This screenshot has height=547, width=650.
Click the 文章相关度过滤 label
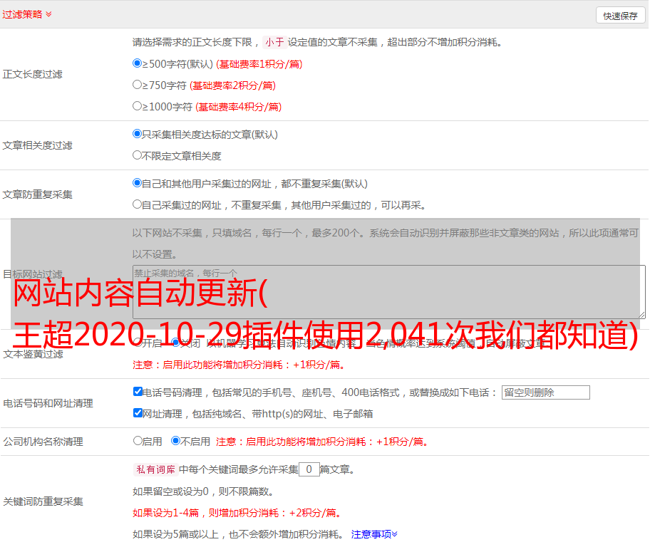37,145
